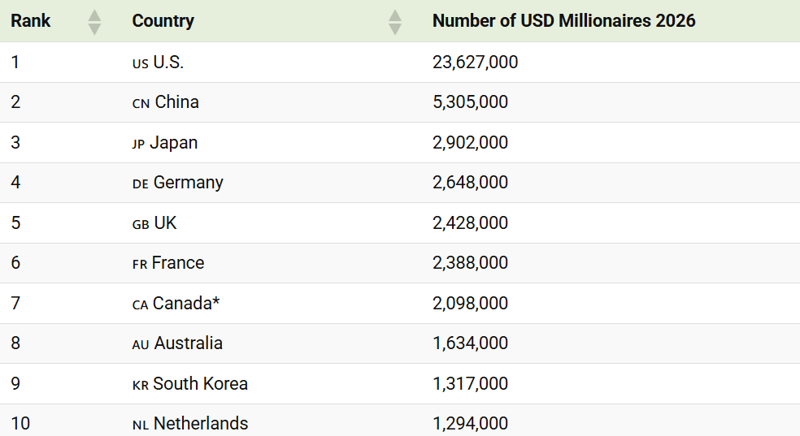Click the 5,305,000 millionaires value
The height and width of the screenshot is (436, 800).
(x=471, y=101)
